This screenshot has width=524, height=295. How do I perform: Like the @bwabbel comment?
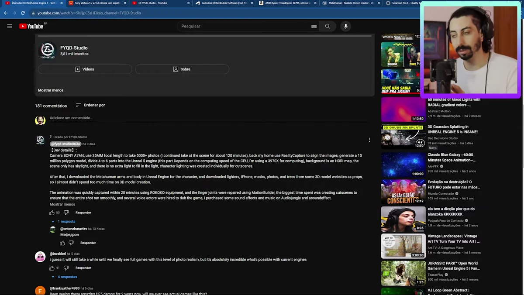(x=52, y=268)
